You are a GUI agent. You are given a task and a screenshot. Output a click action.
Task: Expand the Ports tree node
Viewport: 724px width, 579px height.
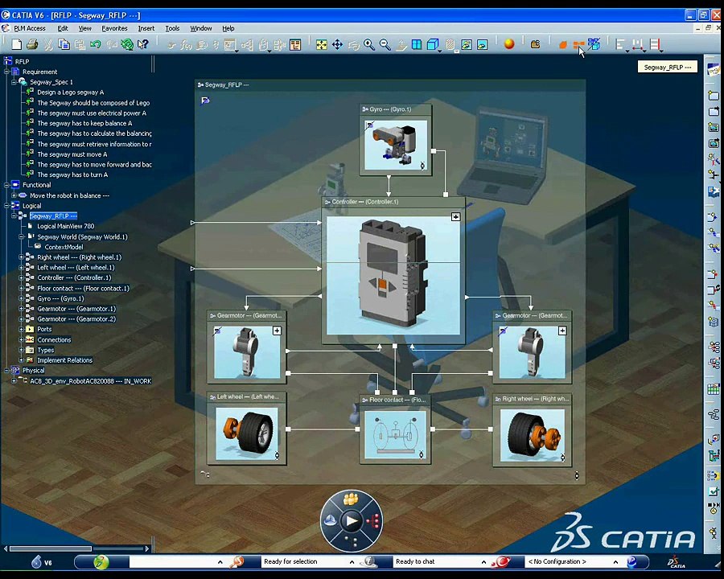21,329
